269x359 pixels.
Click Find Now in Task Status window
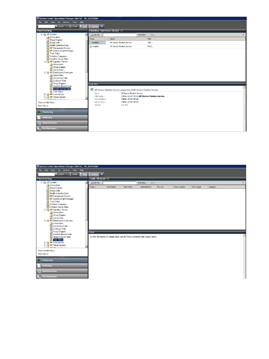pos(142,183)
